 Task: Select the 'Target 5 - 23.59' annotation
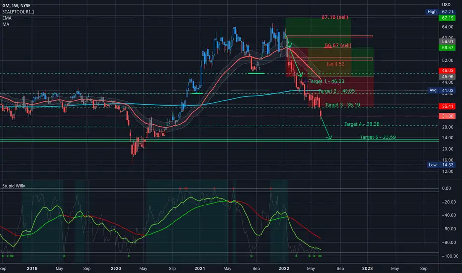(x=378, y=137)
